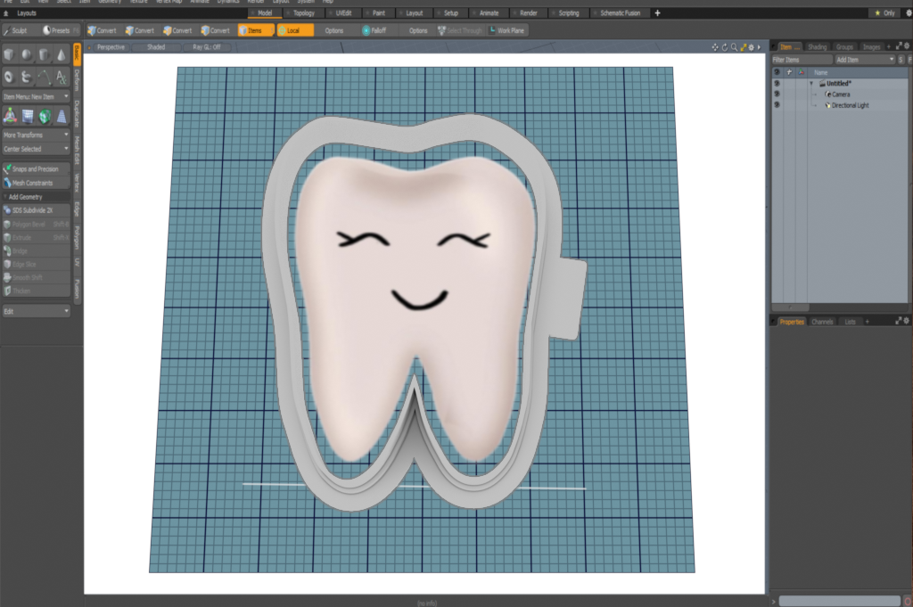Image resolution: width=913 pixels, height=607 pixels.
Task: Open the vertical Polygon tool tab
Action: [77, 236]
